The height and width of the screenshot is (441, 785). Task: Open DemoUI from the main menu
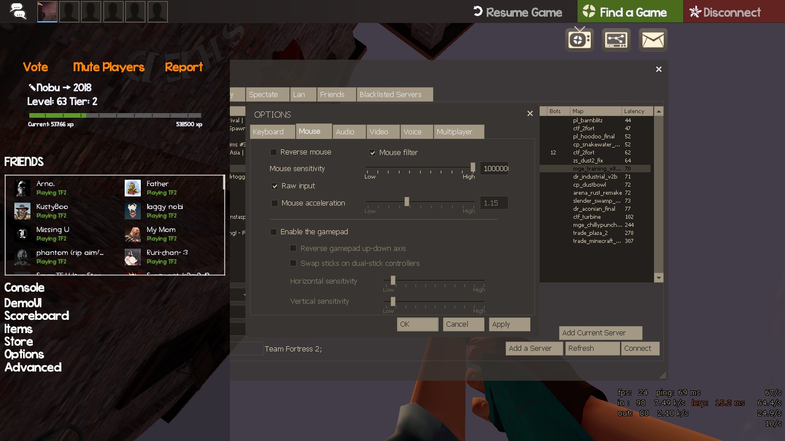click(23, 303)
